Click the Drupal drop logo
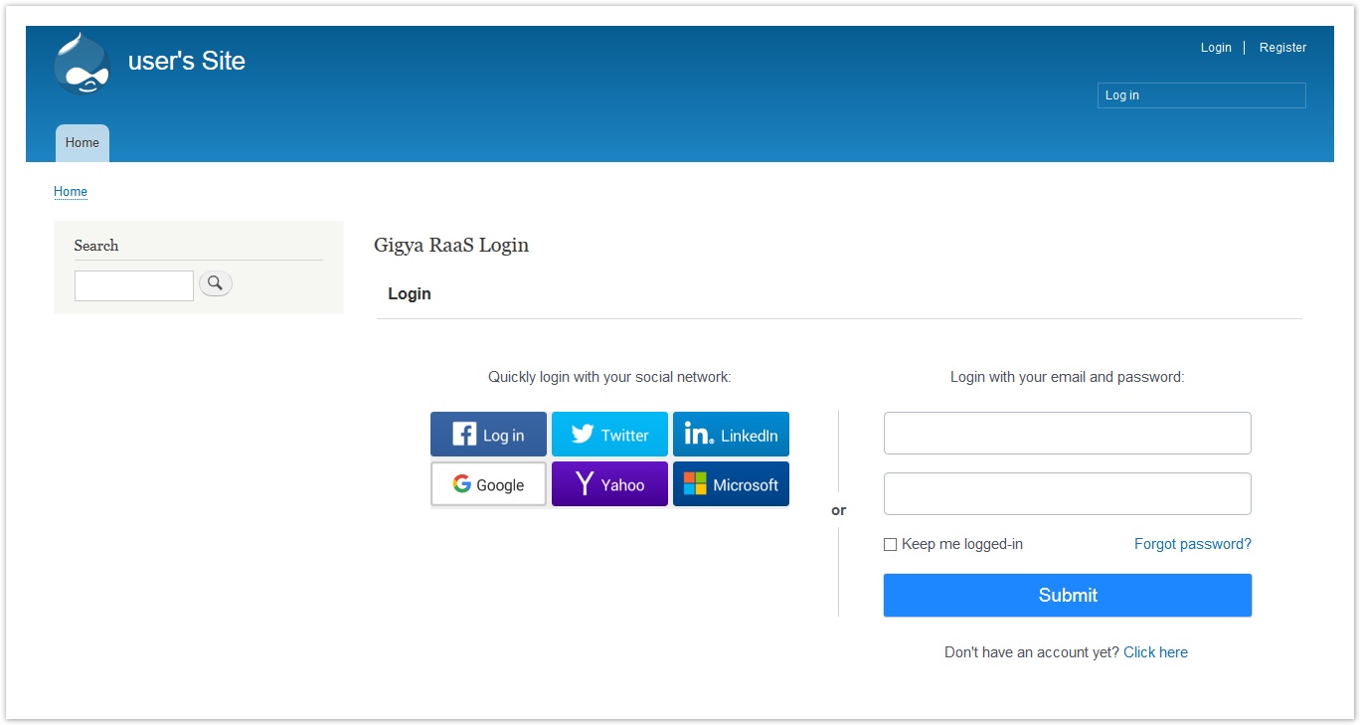The width and height of the screenshot is (1360, 725). tap(82, 64)
